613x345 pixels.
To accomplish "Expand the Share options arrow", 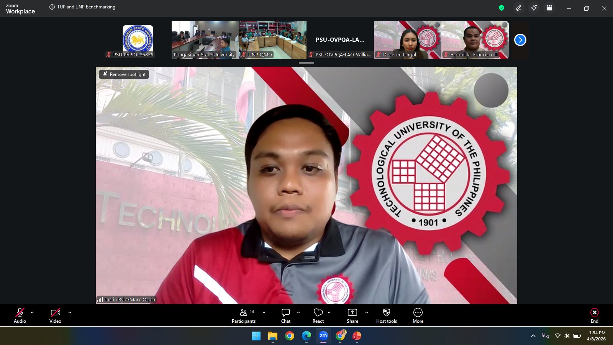I will 367,312.
